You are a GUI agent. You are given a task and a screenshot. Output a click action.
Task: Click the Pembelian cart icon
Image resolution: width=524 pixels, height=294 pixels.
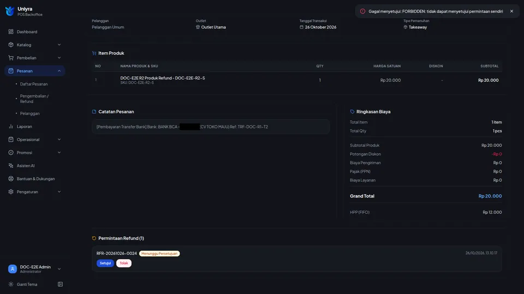(11, 58)
